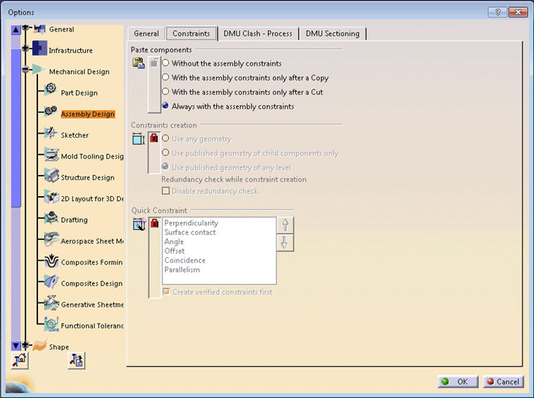Click the dump parameter values icon
The image size is (534, 398).
(x=77, y=361)
